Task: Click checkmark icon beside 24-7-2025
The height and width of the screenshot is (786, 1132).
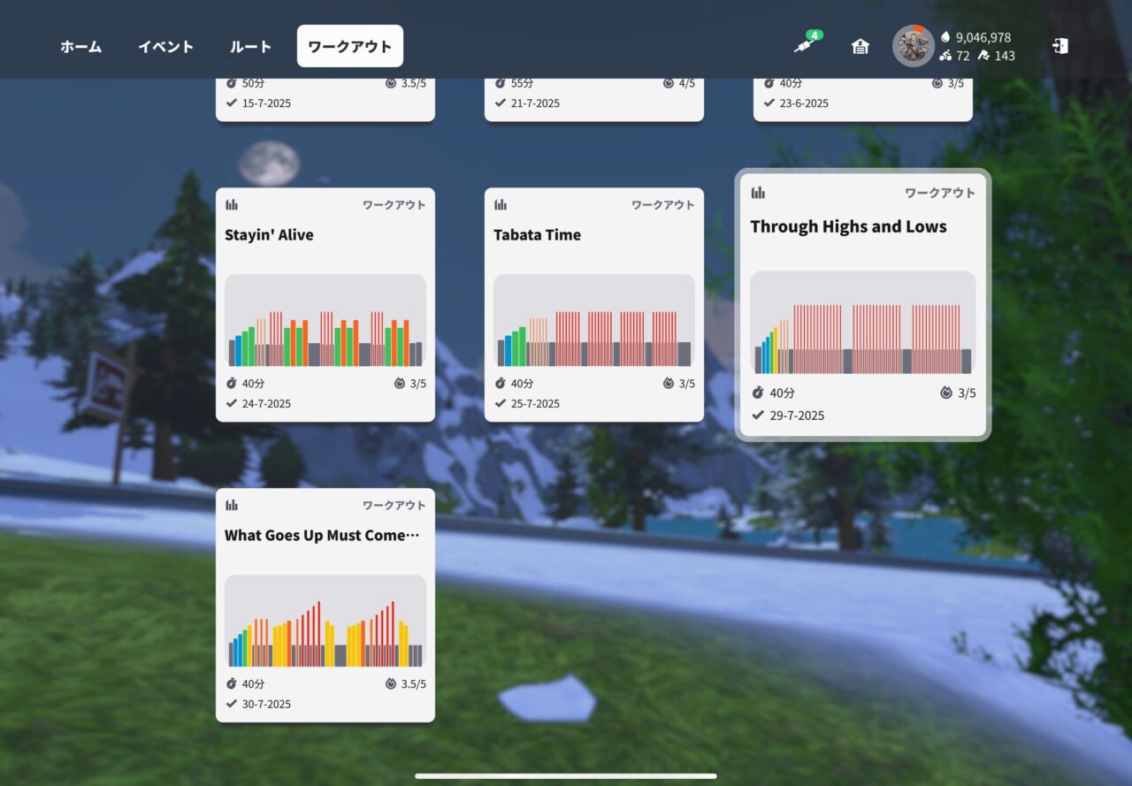Action: (x=232, y=403)
